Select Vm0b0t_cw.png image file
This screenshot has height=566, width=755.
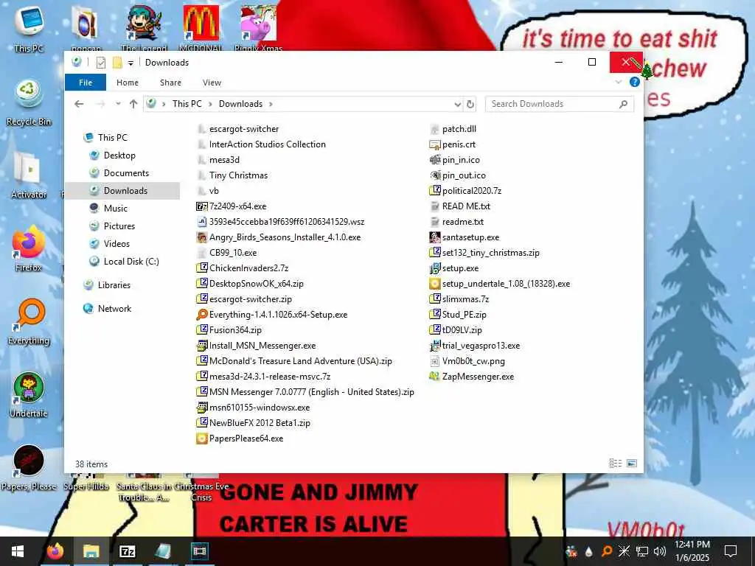tap(467, 361)
